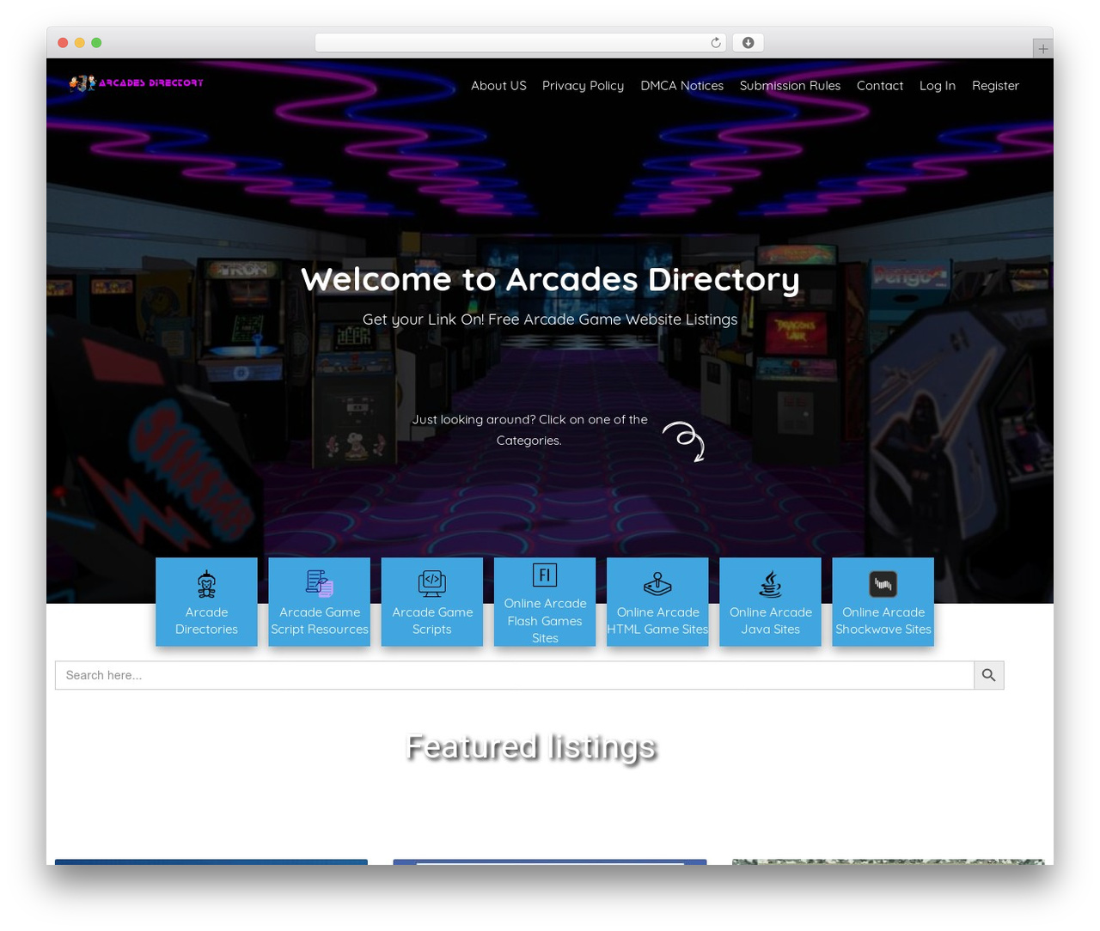Open the Privacy Policy page

tap(583, 86)
